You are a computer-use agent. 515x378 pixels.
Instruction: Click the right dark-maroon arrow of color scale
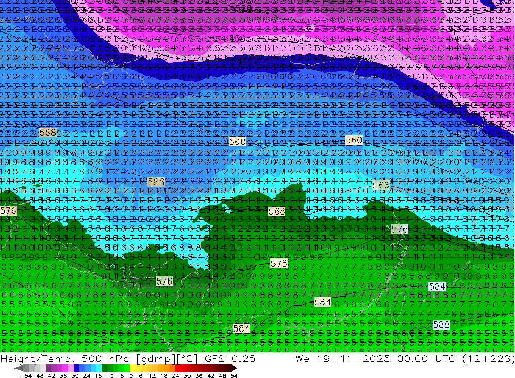233,368
